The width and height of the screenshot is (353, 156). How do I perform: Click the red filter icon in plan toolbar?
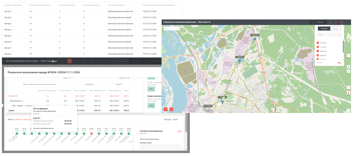pyautogui.click(x=69, y=61)
